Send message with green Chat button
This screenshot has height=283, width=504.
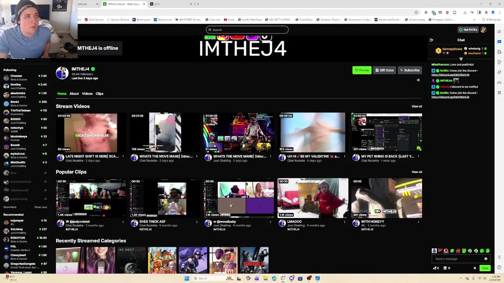pos(485,268)
